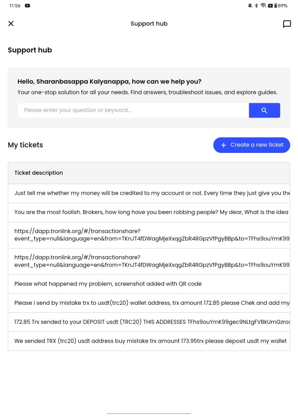Tap the muted notifications bell icon
Viewport: 298px width, 417px height.
249,5
